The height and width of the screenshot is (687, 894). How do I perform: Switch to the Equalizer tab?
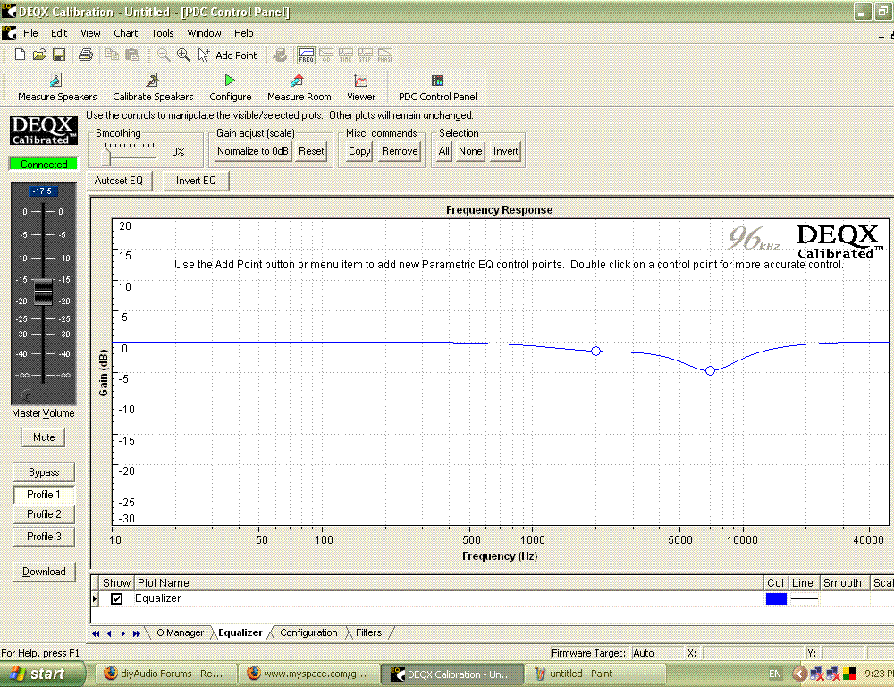[240, 632]
